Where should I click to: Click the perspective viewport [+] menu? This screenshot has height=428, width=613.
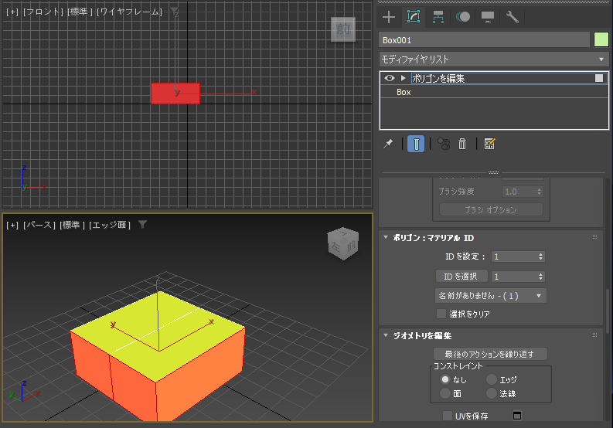tap(12, 225)
